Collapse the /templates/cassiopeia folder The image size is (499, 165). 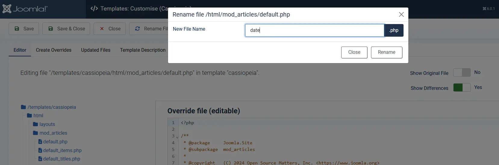coord(48,107)
